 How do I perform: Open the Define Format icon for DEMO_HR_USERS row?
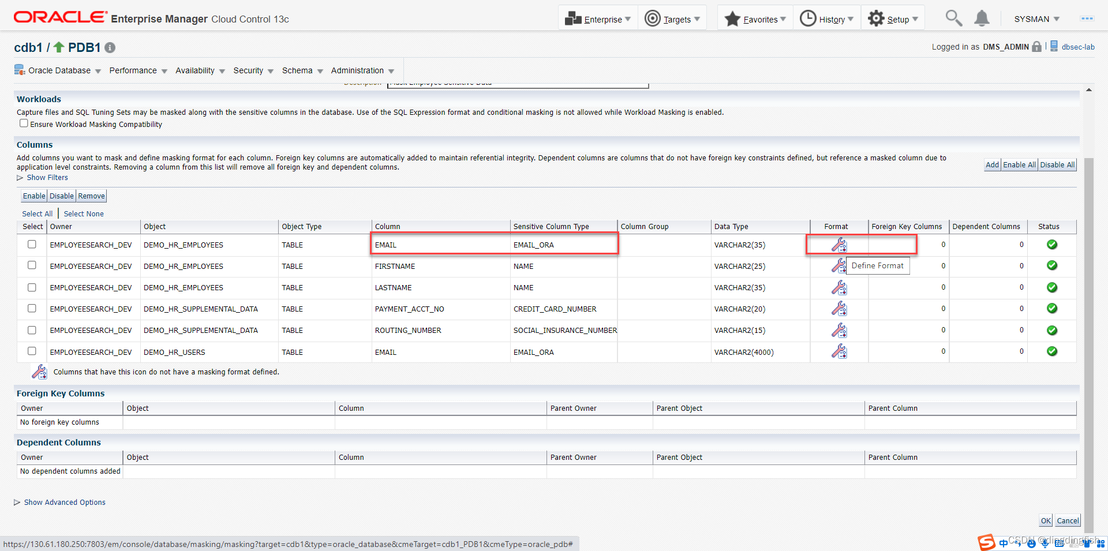coord(839,351)
